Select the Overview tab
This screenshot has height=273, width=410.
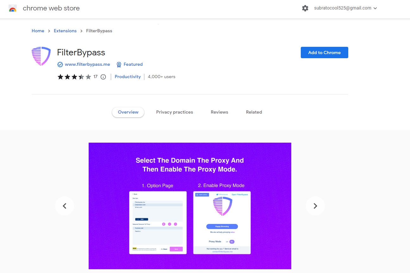(128, 112)
